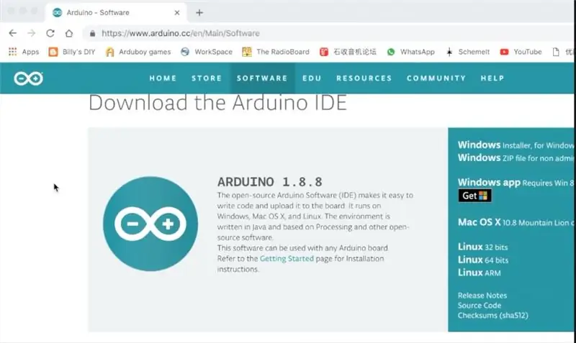
Task: Click the Arduino infinity logo in header
Action: tap(29, 78)
